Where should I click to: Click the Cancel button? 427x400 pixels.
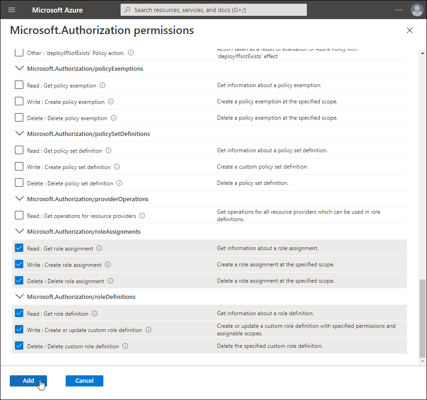pos(84,380)
